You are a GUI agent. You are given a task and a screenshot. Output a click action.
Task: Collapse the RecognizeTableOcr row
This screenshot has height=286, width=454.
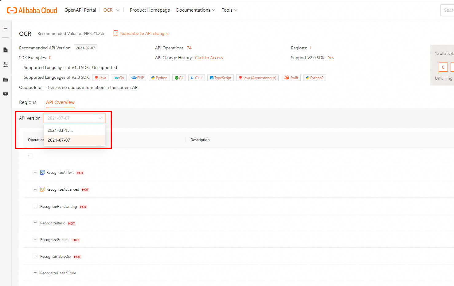[35, 256]
